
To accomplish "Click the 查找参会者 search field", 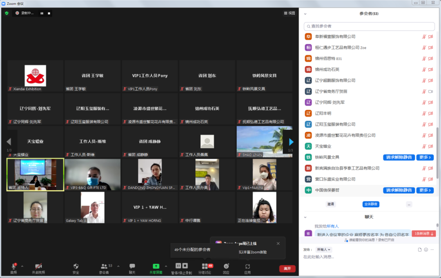I will pyautogui.click(x=369, y=26).
